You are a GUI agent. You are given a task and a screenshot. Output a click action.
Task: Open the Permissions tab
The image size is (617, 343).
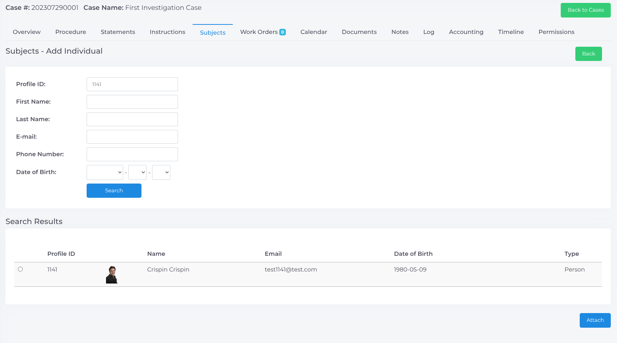[556, 32]
